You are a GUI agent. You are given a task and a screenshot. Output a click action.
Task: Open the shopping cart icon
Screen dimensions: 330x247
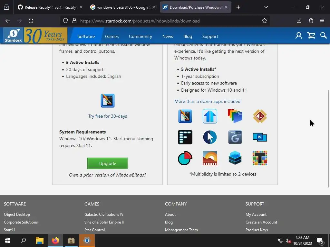tap(311, 35)
